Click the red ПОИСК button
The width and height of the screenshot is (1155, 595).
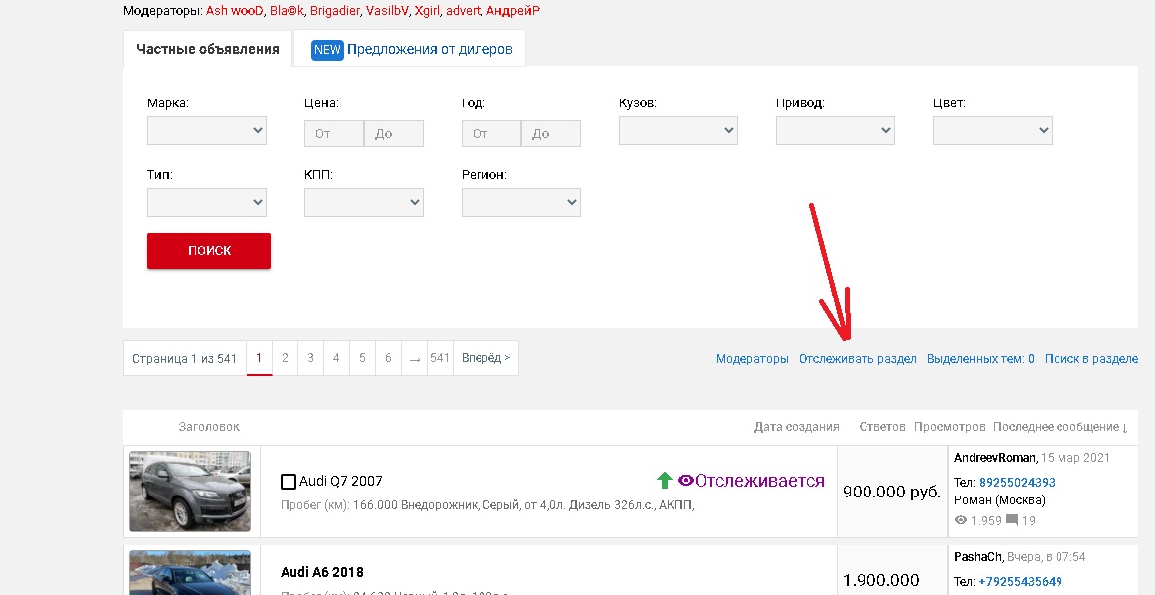(209, 251)
